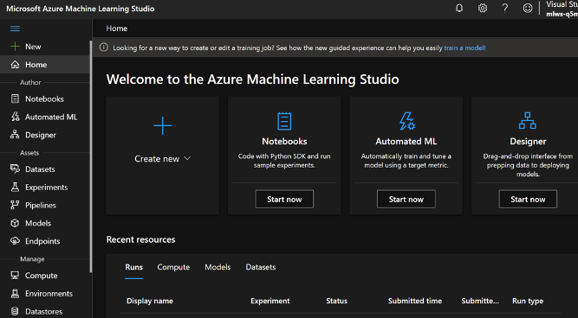The width and height of the screenshot is (578, 318).
Task: Click Start now under Notebooks
Action: tap(284, 199)
